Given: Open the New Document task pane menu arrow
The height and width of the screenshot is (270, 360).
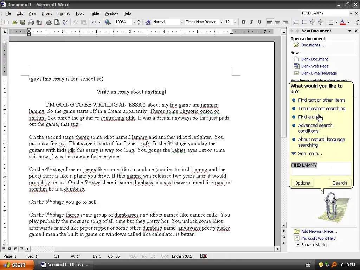Looking at the screenshot, I should pyautogui.click(x=349, y=31).
